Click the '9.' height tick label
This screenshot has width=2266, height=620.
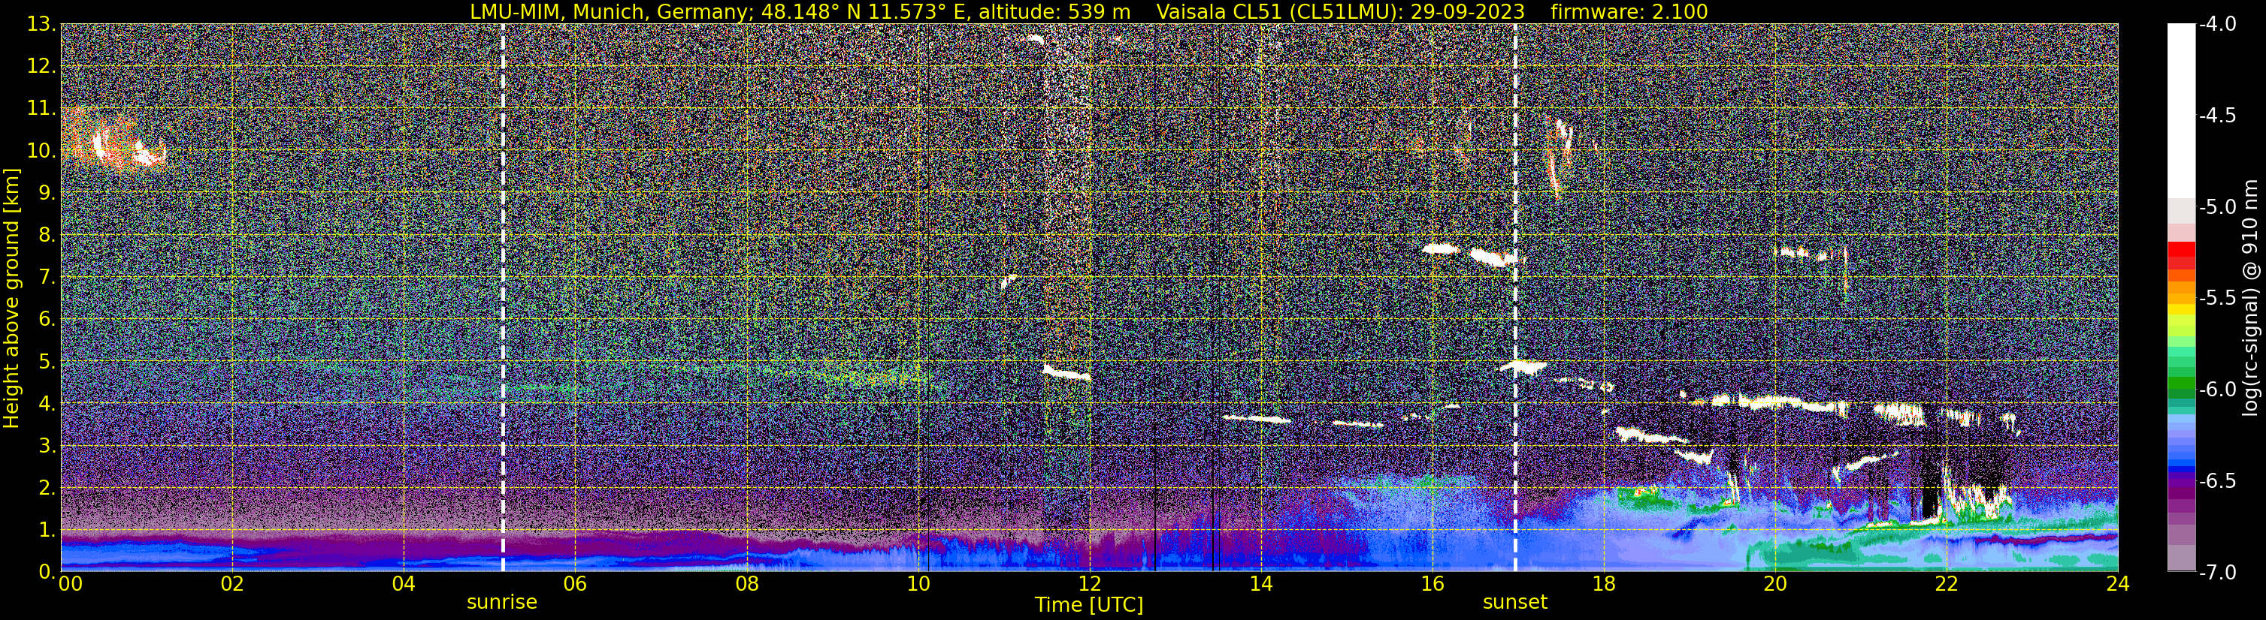pos(47,192)
